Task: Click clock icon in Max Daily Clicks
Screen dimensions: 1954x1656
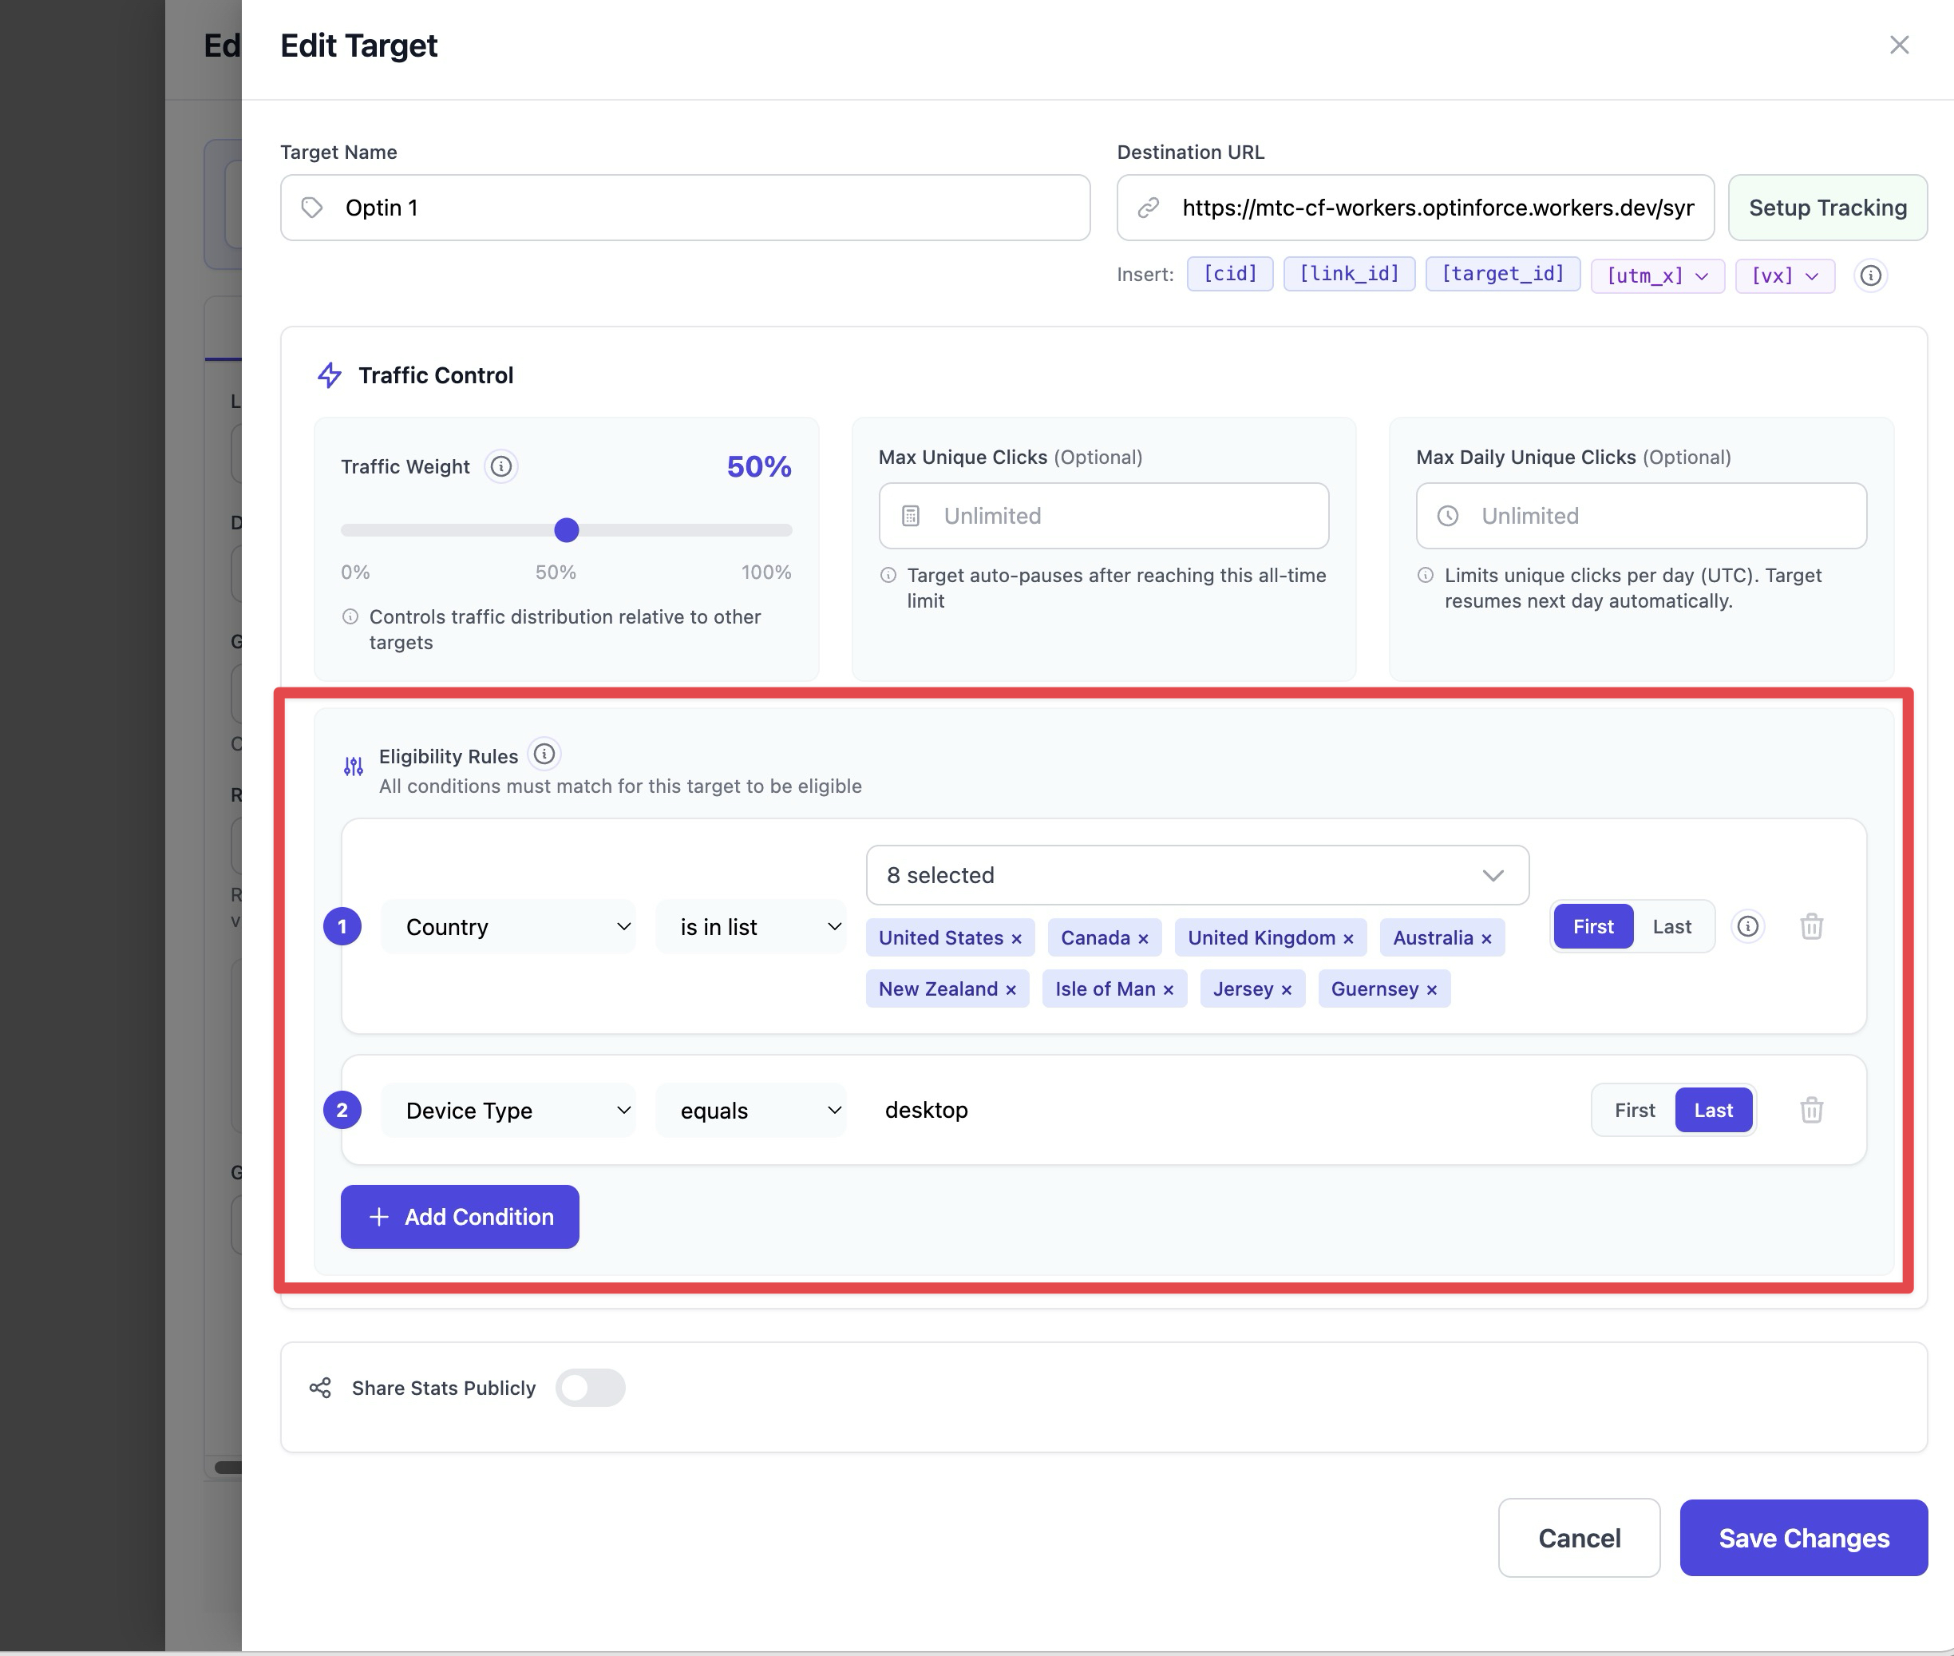Action: click(x=1448, y=515)
